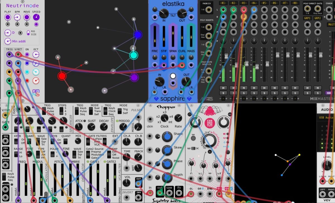This screenshot has width=335, height=203.
Task: Select the large red node in Neutrinode display
Action: tap(62, 76)
